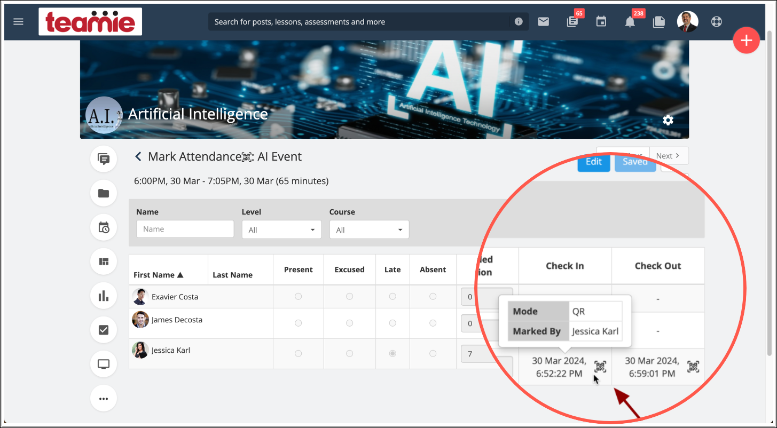
Task: Open the monitor screen sidebar icon
Action: pyautogui.click(x=104, y=364)
